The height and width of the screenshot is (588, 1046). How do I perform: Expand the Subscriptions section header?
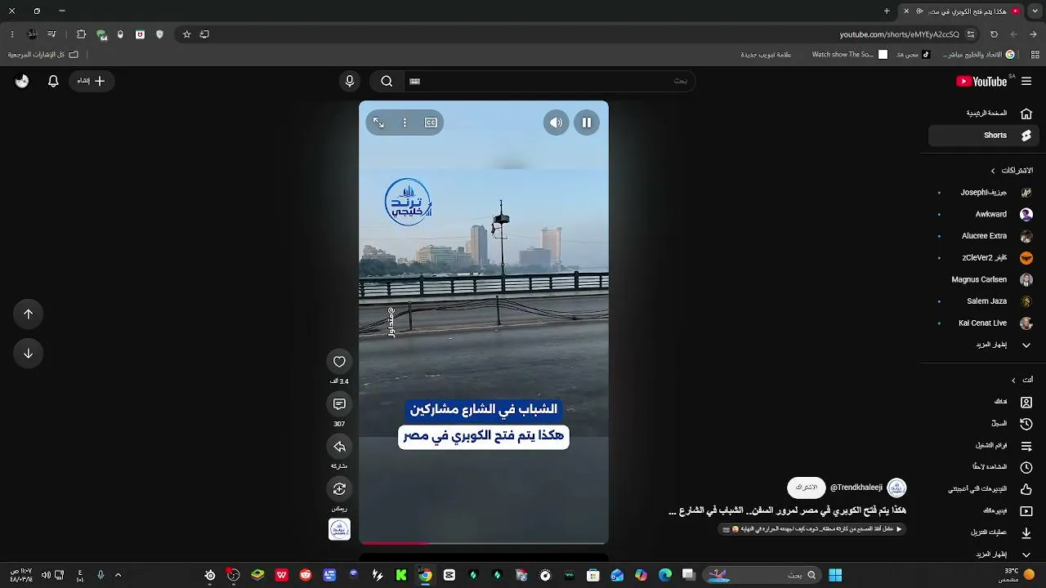(1012, 171)
